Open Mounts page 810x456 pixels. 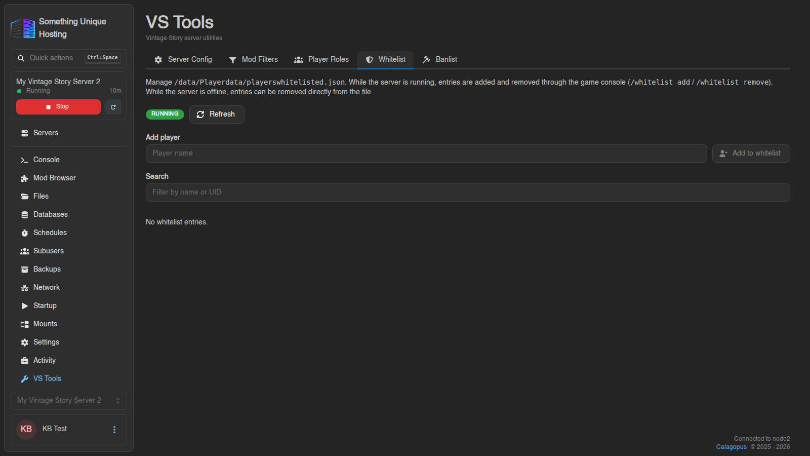[69, 324]
